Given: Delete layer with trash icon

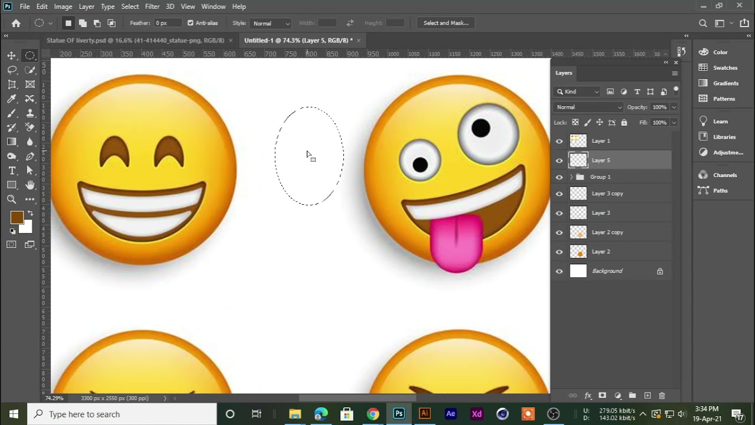Looking at the screenshot, I should pos(662,395).
